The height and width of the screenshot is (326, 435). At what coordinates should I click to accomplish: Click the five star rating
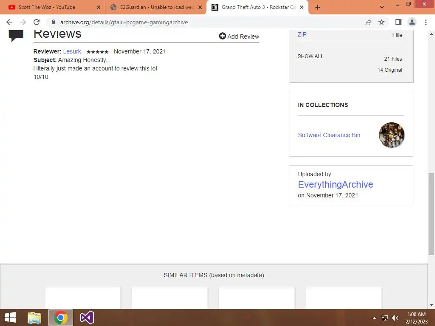[x=97, y=52]
